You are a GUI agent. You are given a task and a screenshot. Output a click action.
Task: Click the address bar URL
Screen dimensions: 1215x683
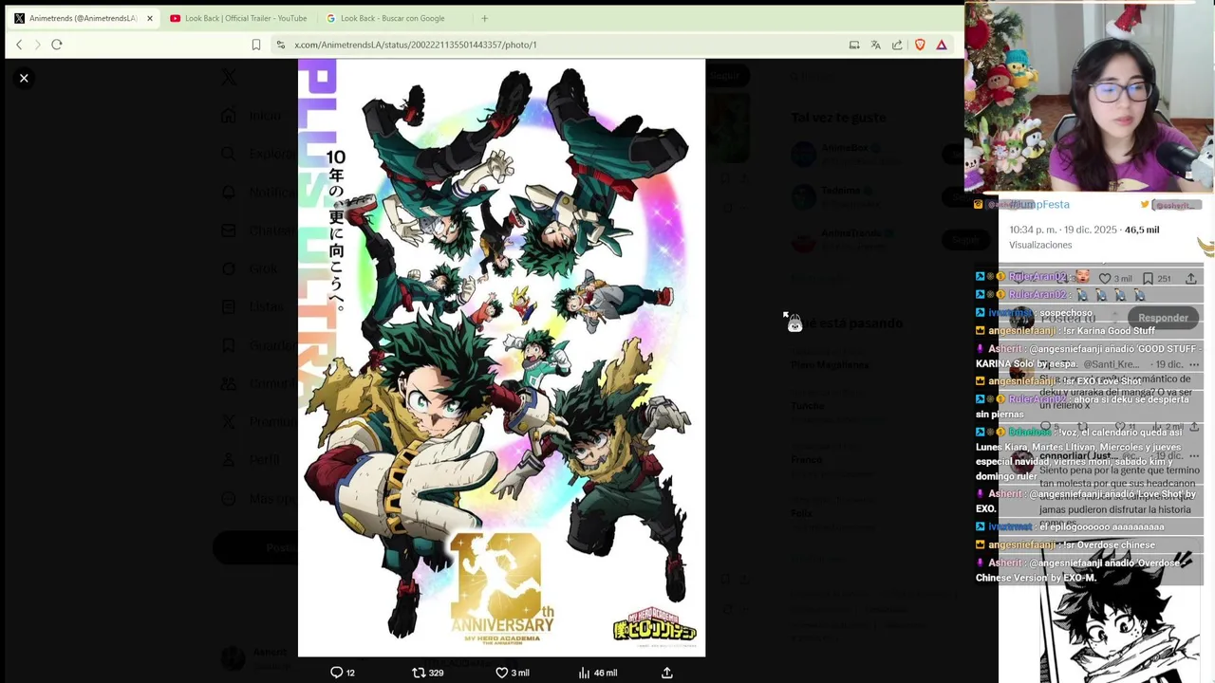tap(416, 45)
